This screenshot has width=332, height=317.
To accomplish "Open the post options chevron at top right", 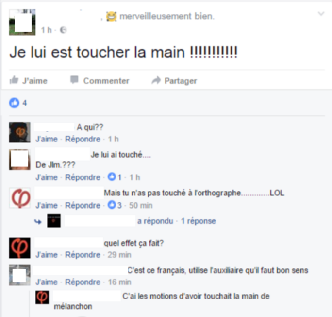I will (x=321, y=14).
